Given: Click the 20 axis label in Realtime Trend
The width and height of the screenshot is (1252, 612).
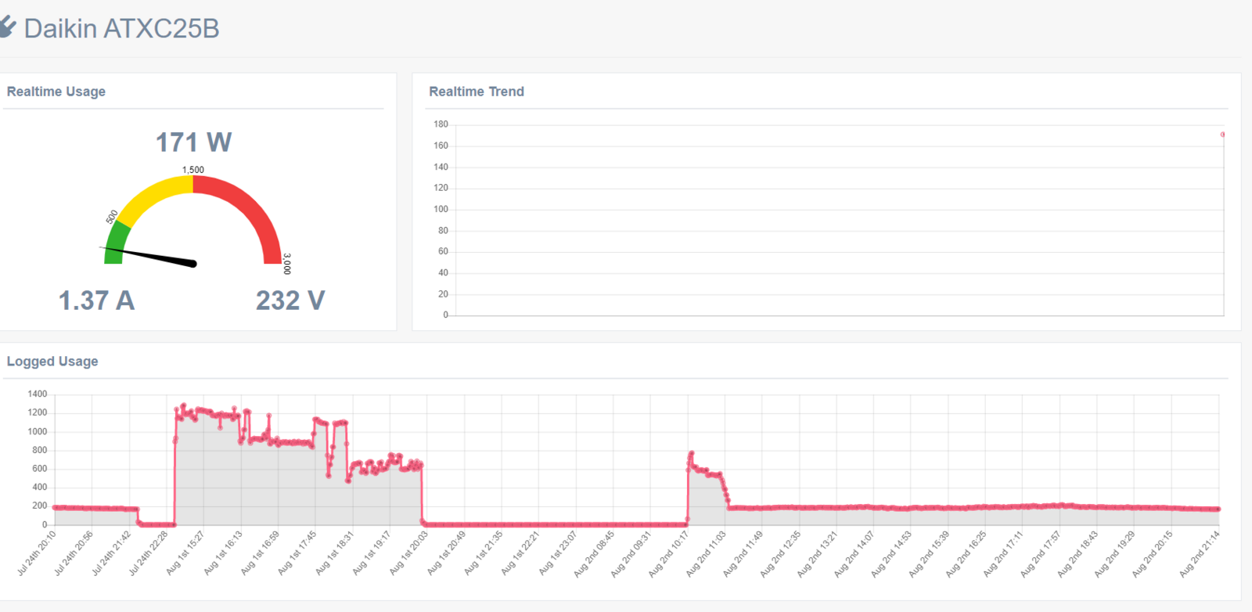Looking at the screenshot, I should 443,294.
